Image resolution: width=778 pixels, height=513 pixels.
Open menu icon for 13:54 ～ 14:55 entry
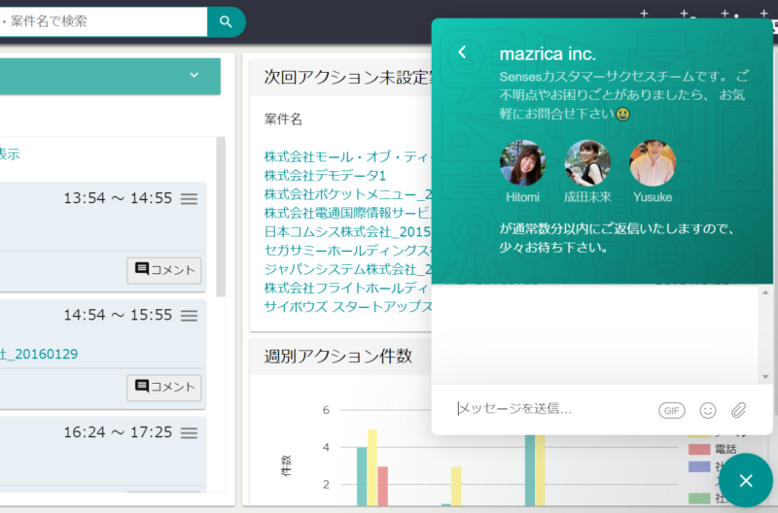click(189, 199)
